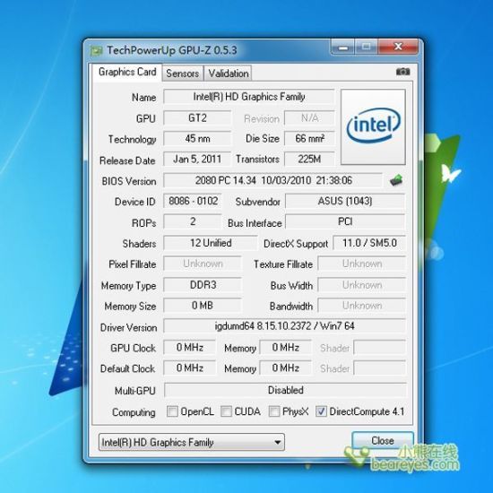This screenshot has width=493, height=493.
Task: Click the Revision field N/A
Action: click(310, 118)
